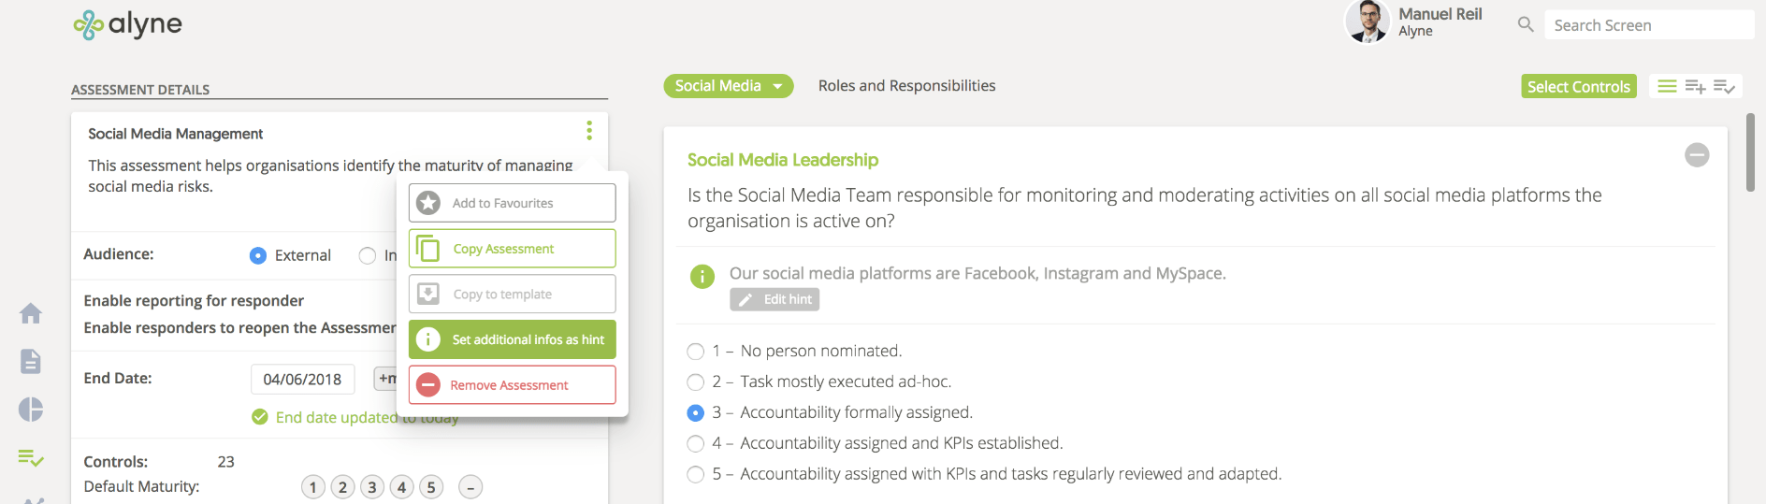Choose option 5 regularly reviewed and adapted
1766x504 pixels.
point(696,474)
